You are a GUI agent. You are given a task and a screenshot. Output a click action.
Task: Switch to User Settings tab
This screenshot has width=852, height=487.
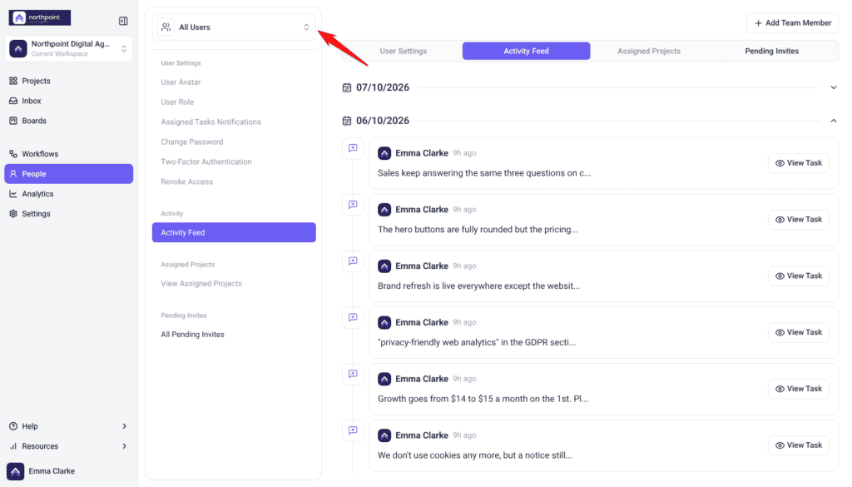(x=404, y=51)
